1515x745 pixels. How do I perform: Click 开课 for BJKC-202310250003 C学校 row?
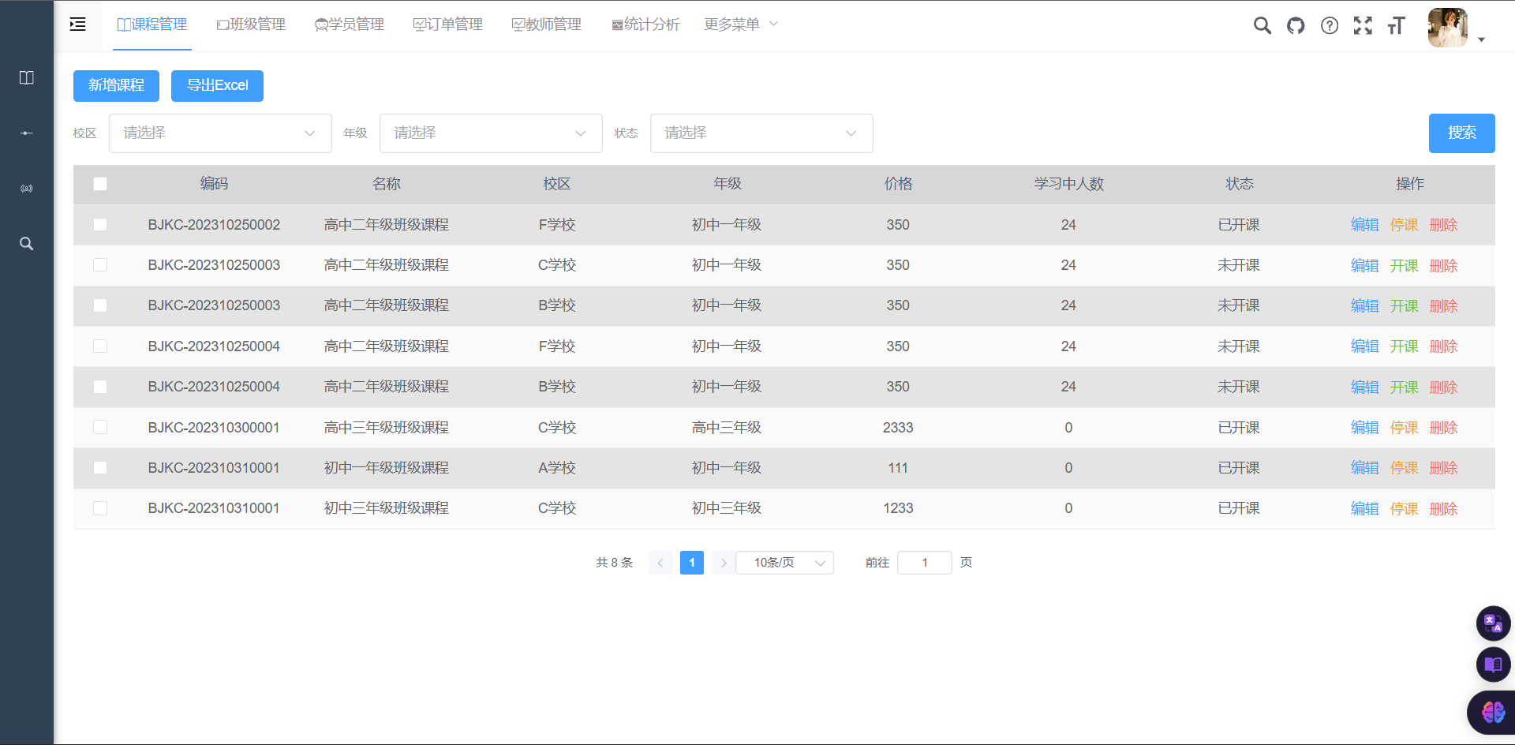(1404, 266)
